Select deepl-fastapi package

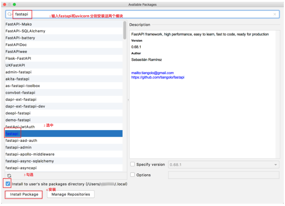(x=64, y=113)
